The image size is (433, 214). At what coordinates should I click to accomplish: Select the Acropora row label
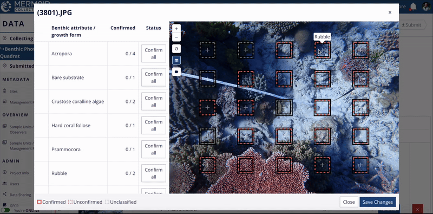tap(62, 54)
